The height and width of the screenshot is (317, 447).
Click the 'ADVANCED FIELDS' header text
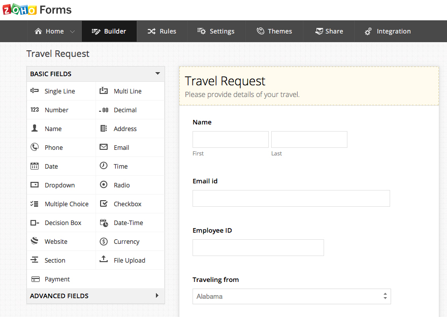59,296
